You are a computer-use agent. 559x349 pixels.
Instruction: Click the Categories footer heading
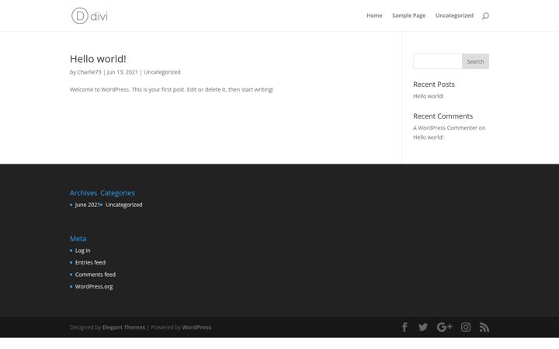pos(118,192)
